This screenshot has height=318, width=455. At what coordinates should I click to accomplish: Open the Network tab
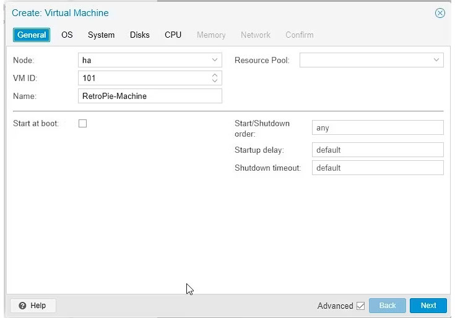pos(255,35)
